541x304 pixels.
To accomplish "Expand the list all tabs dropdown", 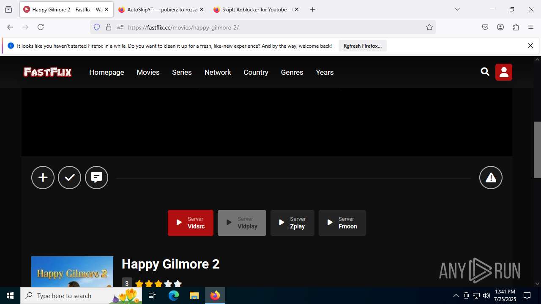I will coord(457,9).
